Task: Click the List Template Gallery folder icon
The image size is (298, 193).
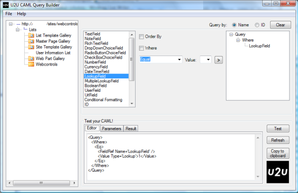Action: point(31,35)
